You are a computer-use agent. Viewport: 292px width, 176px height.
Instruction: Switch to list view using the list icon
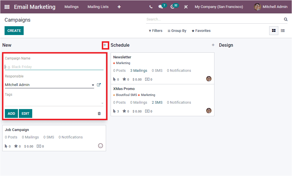tap(283, 30)
